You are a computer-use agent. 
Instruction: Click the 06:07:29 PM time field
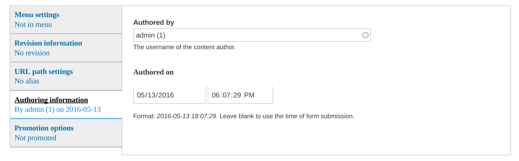tap(240, 95)
